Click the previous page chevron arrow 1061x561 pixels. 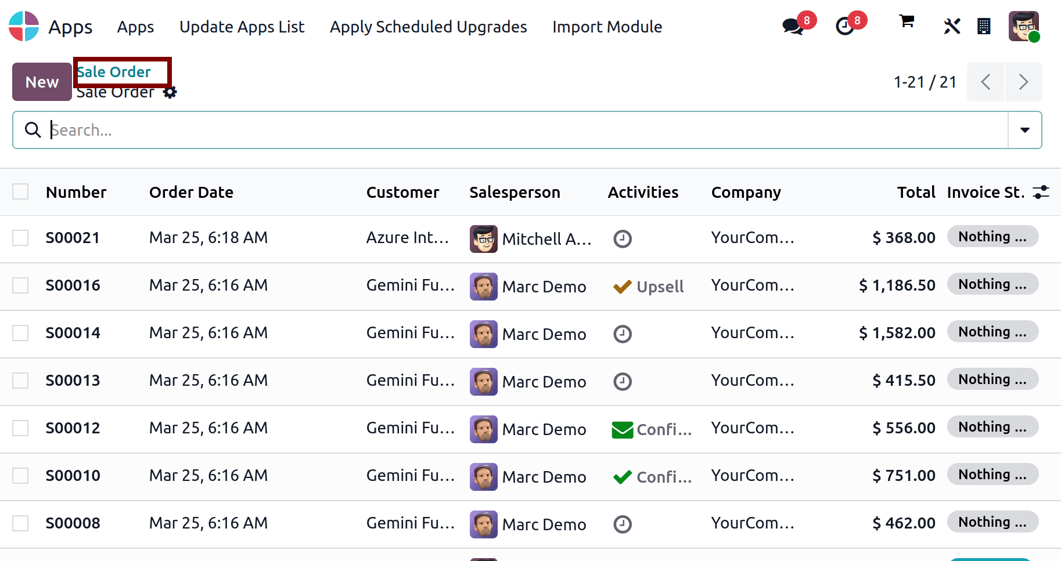(986, 82)
